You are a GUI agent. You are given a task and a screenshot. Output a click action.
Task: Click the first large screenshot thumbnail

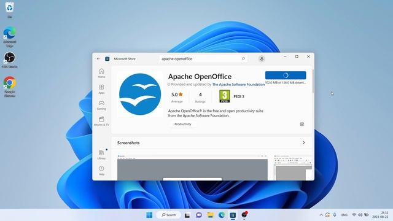[x=192, y=168]
